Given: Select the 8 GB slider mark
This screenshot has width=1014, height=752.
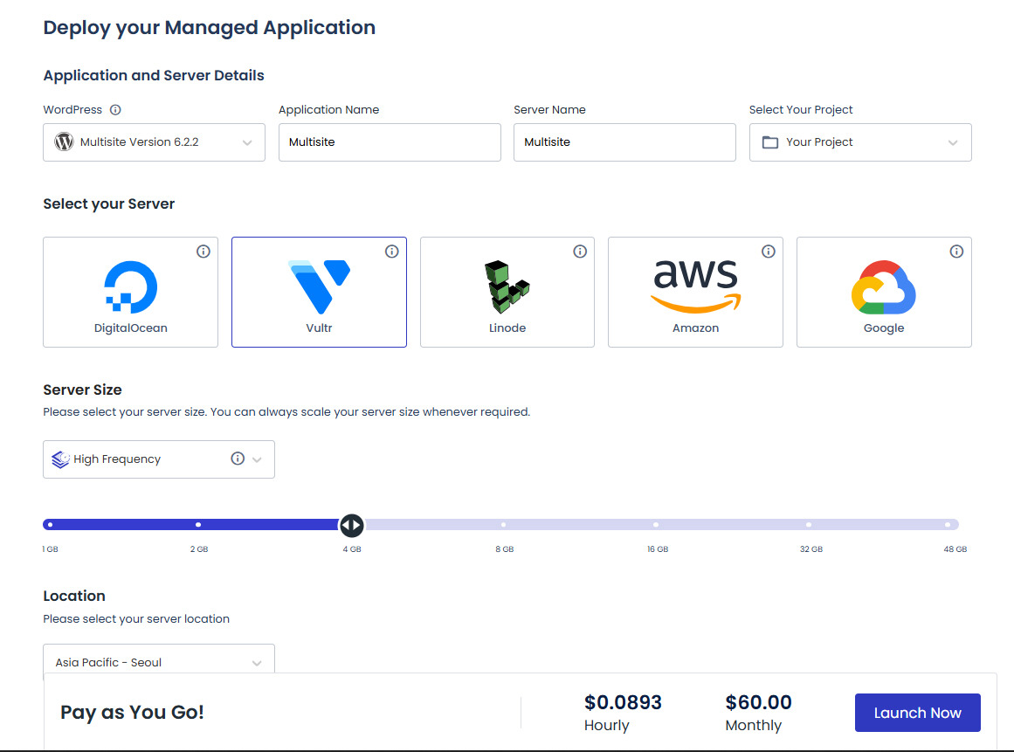Looking at the screenshot, I should click(x=504, y=524).
